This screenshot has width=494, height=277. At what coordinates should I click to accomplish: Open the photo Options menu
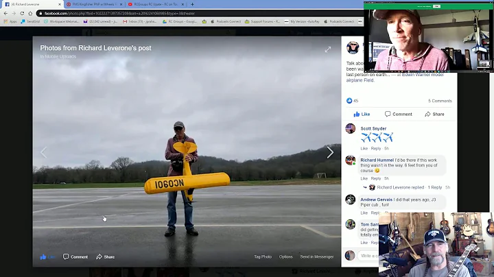point(285,257)
